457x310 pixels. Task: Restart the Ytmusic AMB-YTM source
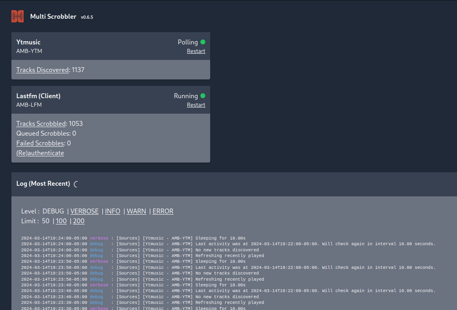(196, 51)
